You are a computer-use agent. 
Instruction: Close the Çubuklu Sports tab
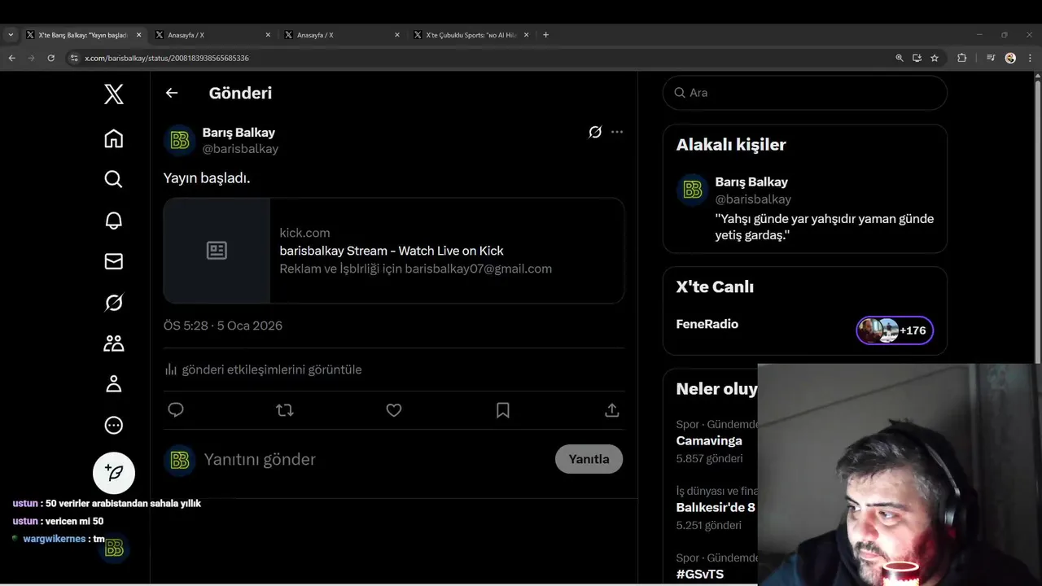pos(526,35)
